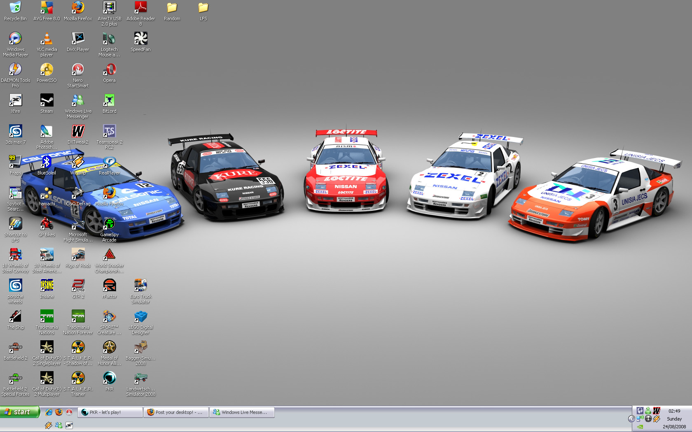Viewport: 692px width, 432px height.
Task: Open the Windows Live Messenger taskbar button
Action: [x=242, y=412]
